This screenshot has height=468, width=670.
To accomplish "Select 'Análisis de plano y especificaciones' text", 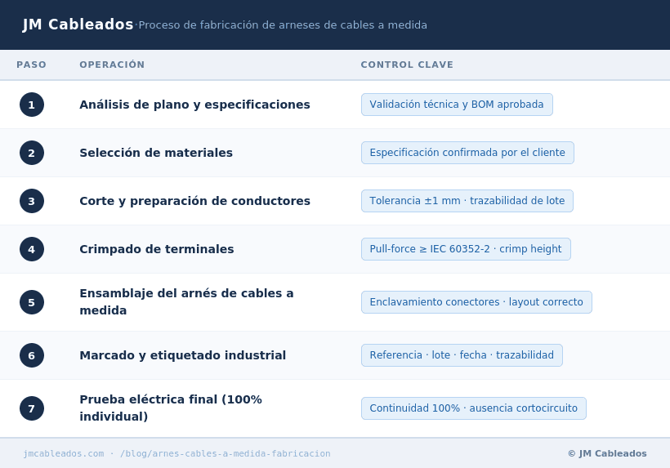I will coord(194,105).
